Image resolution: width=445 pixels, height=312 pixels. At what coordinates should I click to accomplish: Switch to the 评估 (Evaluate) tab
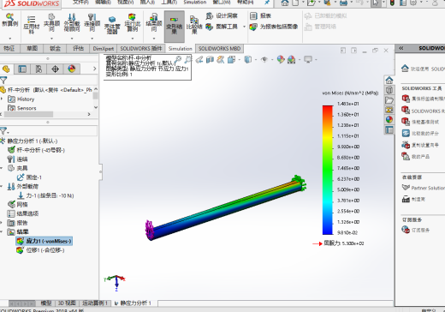78,49
